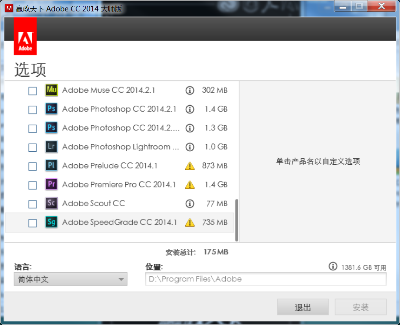Image resolution: width=400 pixels, height=325 pixels.
Task: Click warning icon beside Premiere Pro
Action: pyautogui.click(x=190, y=185)
